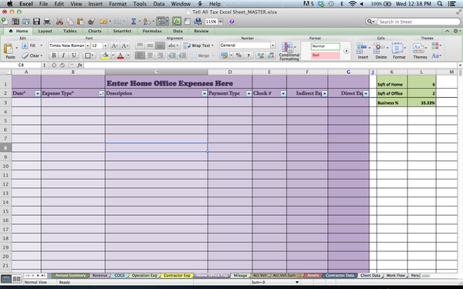Viewport: 463px width, 289px height.
Task: Click the Copy icon in toolbar
Action: click(x=70, y=22)
